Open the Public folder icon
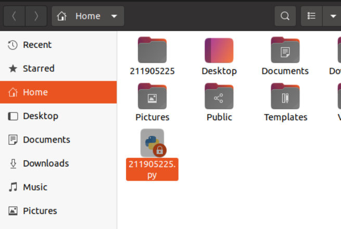Screen dimensions: 341x229 [x=219, y=97]
